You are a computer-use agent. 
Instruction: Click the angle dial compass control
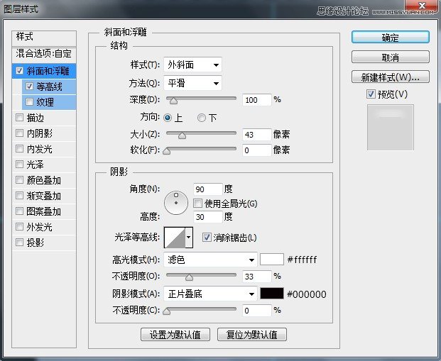pos(176,203)
